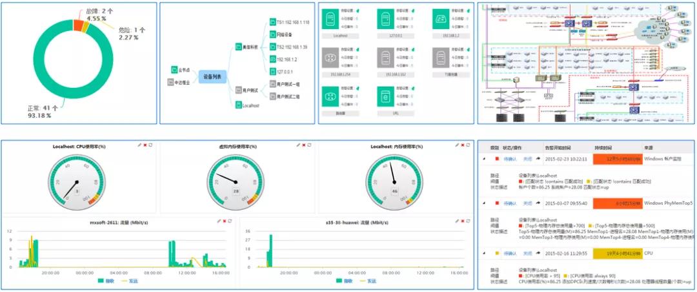
Task: Click 关闭 link on the first alarm row
Action: (x=527, y=159)
